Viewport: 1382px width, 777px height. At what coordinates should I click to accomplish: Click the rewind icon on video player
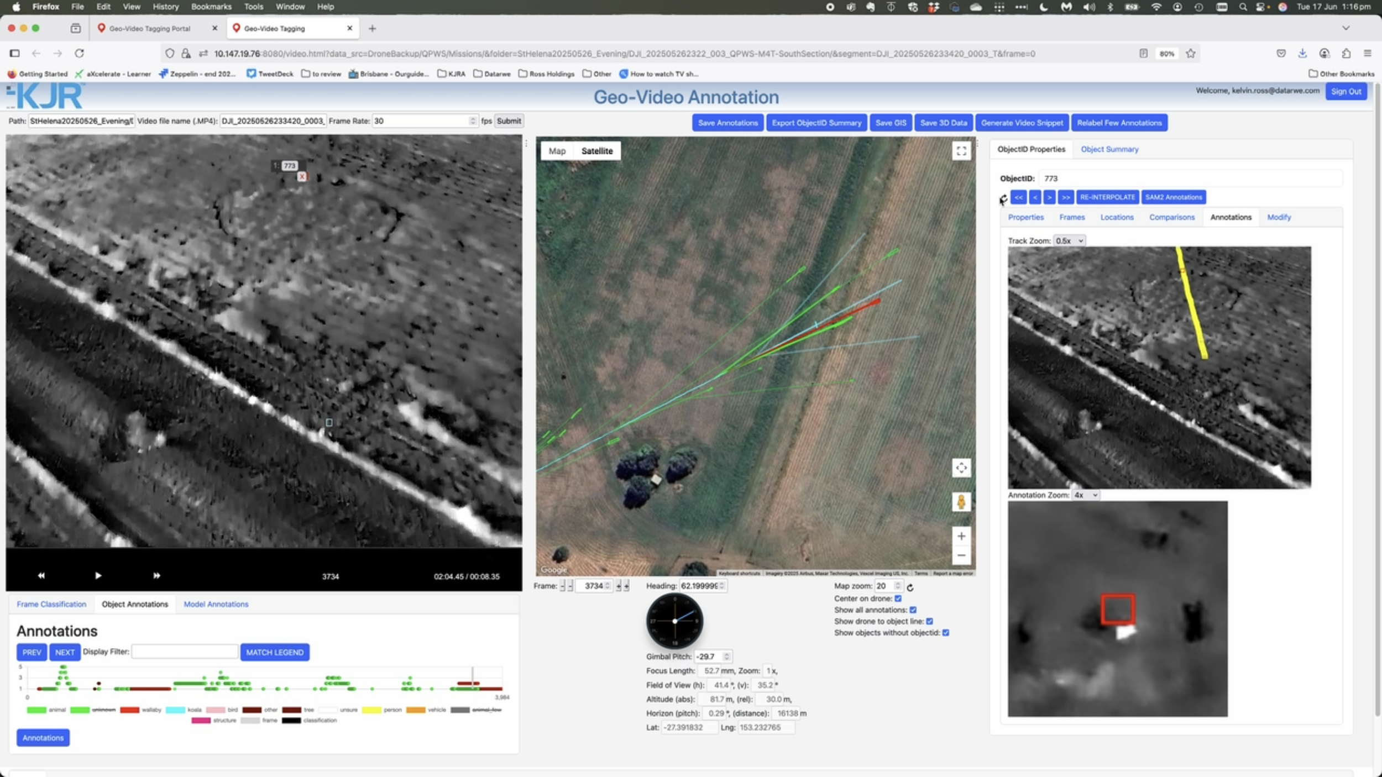[x=41, y=575]
